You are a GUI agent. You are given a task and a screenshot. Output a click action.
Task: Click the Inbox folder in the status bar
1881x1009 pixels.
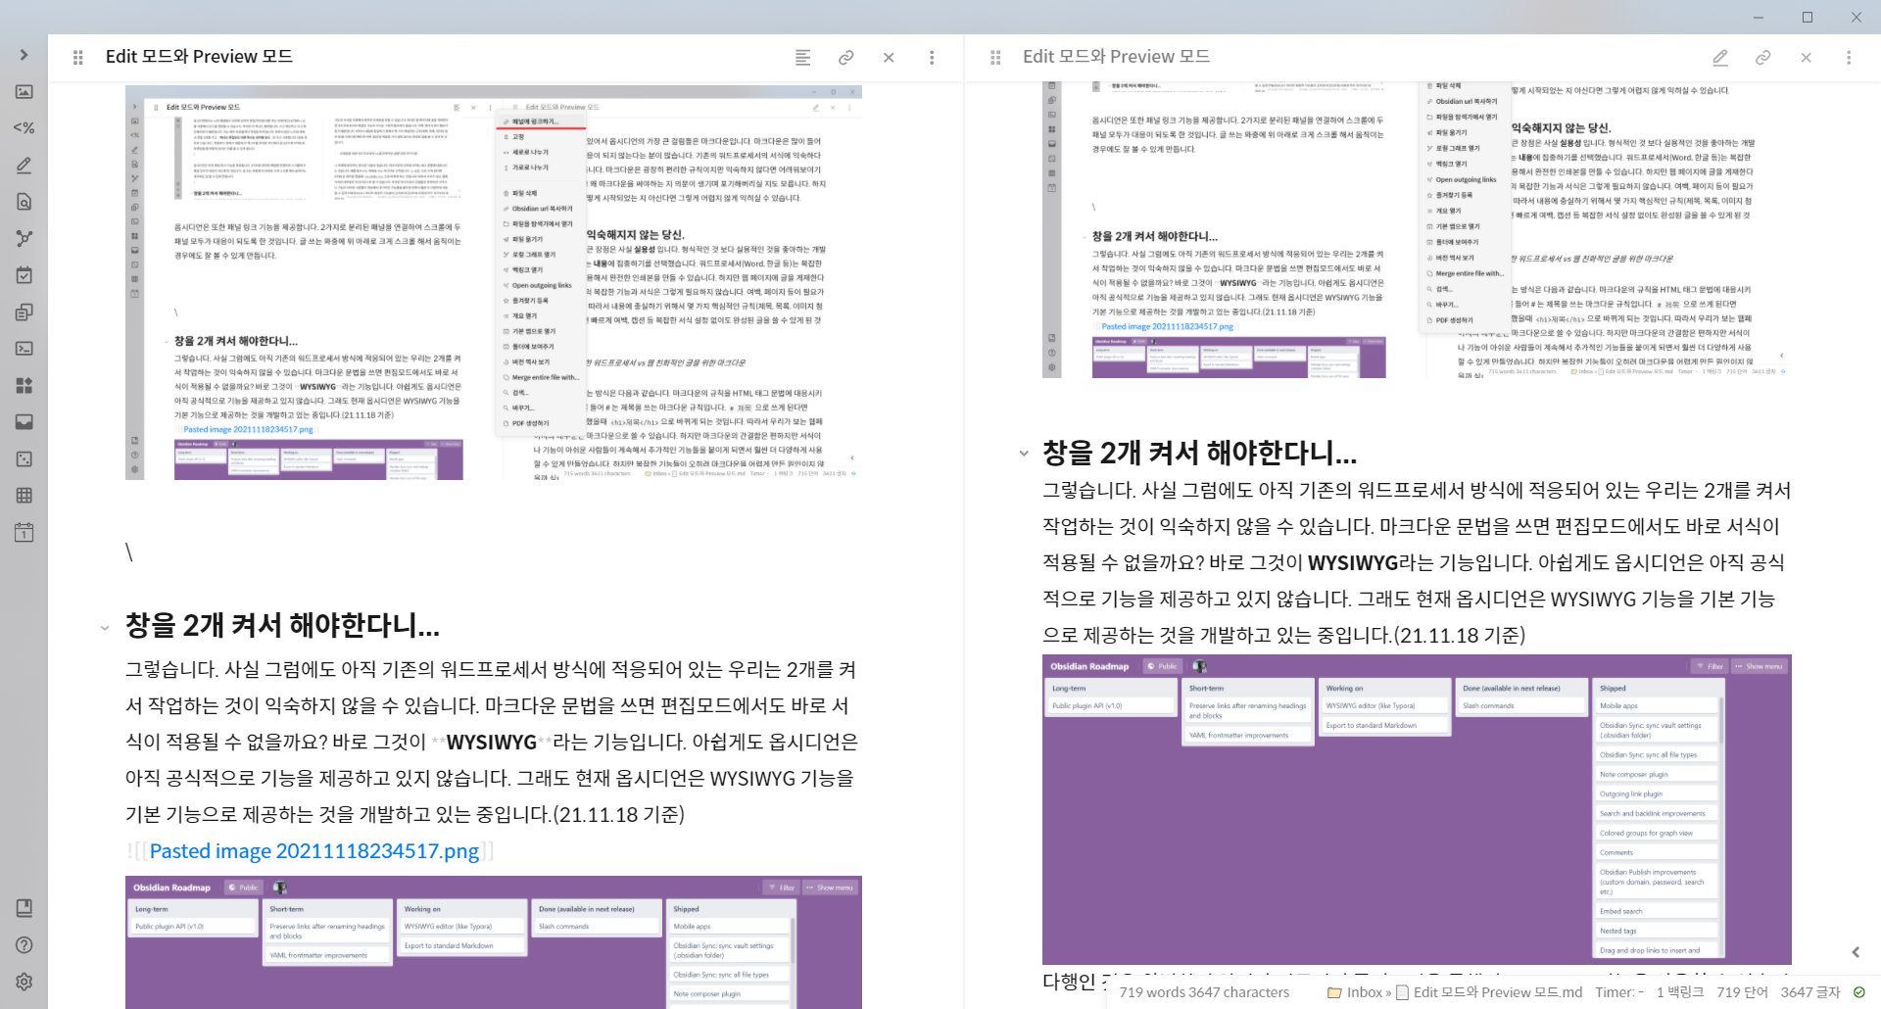click(1356, 992)
